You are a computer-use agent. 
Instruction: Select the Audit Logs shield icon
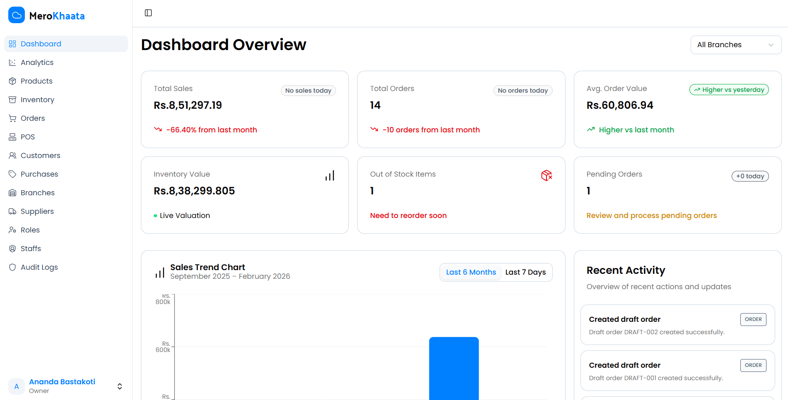pos(13,267)
